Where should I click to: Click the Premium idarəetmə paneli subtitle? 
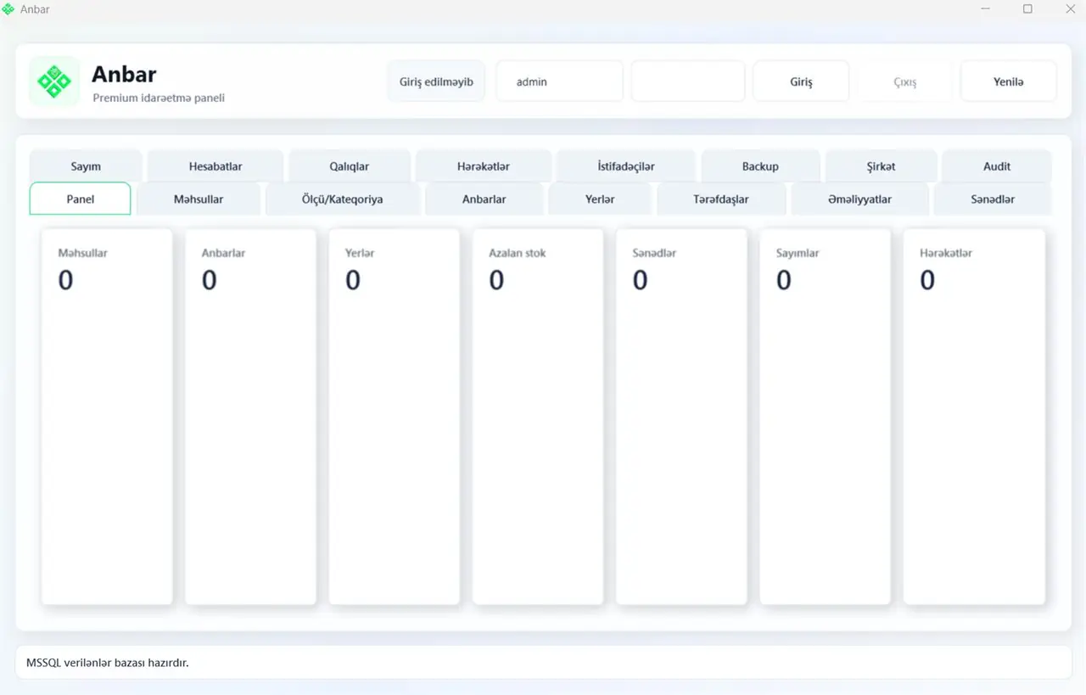click(x=159, y=98)
